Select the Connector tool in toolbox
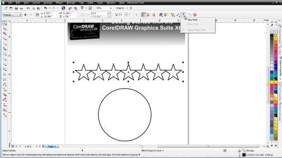The image size is (282, 158). coord(4,90)
